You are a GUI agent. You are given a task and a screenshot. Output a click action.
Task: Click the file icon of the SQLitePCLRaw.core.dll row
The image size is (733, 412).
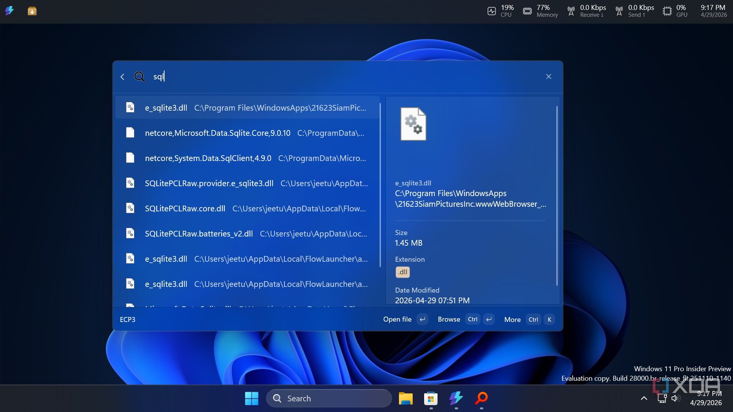click(130, 208)
